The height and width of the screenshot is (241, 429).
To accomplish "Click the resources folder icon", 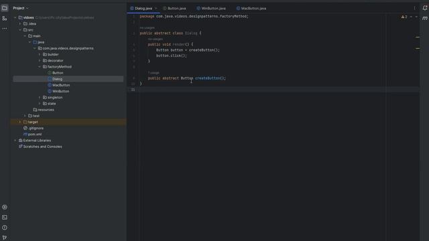I will point(35,110).
